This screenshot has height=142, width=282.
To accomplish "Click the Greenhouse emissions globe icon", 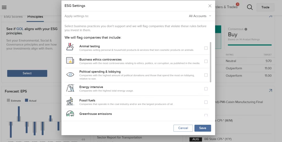I will (x=70, y=113).
